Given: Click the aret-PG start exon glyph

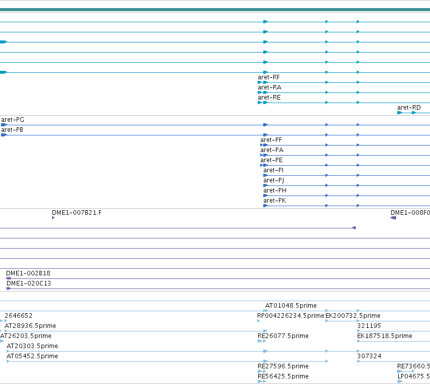Looking at the screenshot, I should point(4,125).
